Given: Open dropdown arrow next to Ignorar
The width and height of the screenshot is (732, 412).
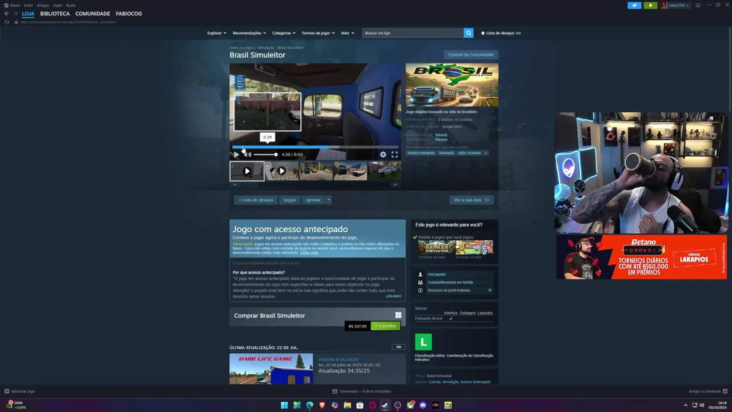Looking at the screenshot, I should (x=328, y=200).
